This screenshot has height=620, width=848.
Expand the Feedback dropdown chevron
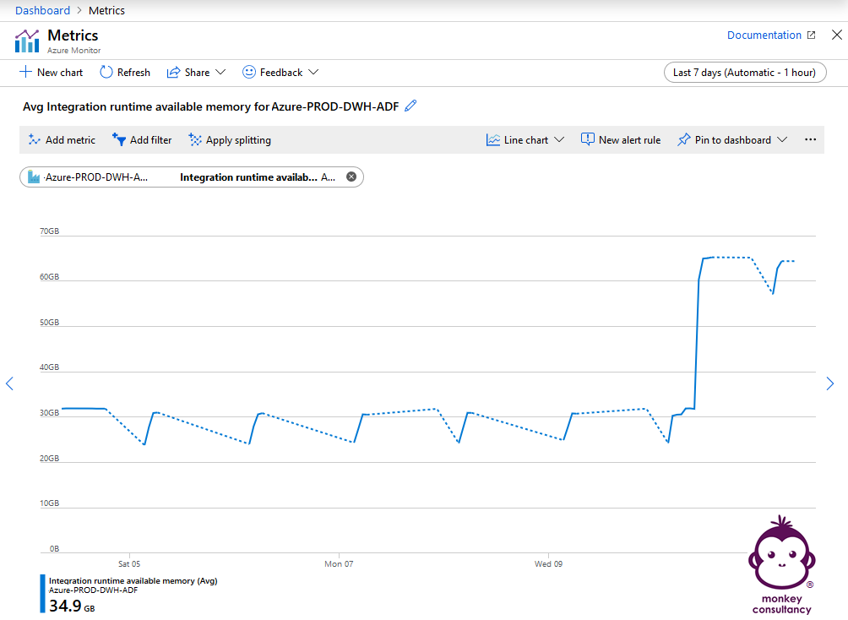tap(313, 72)
